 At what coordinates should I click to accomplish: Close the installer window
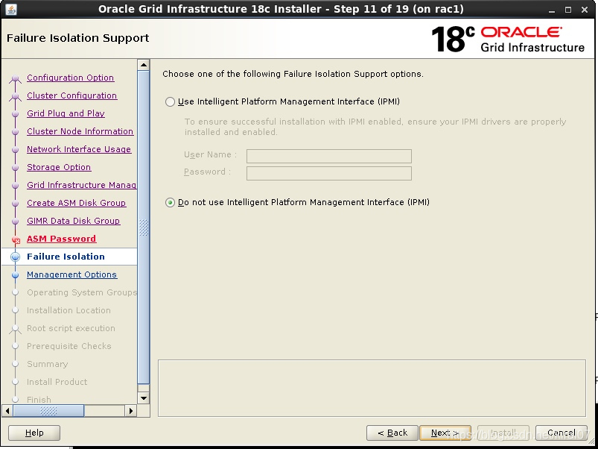pos(585,10)
